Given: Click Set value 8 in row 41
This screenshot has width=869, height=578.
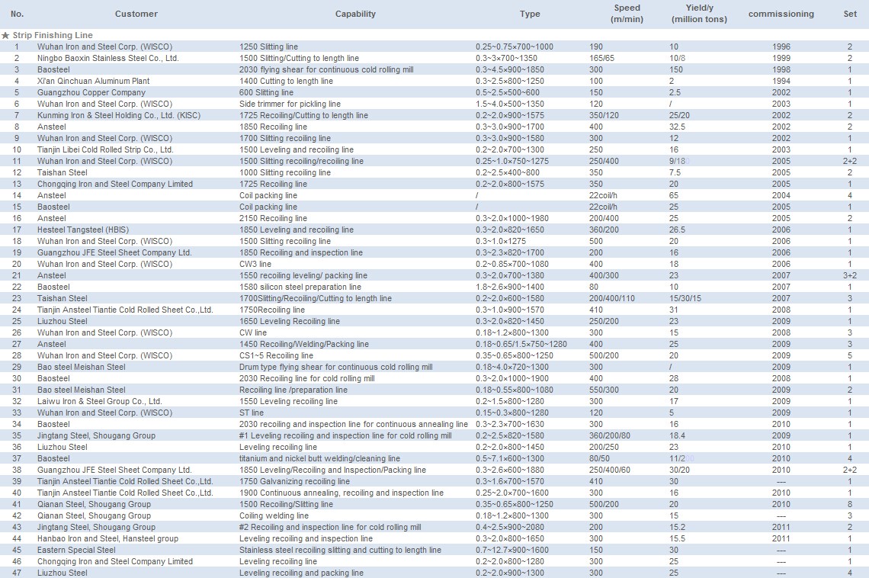Looking at the screenshot, I should click(x=850, y=504).
